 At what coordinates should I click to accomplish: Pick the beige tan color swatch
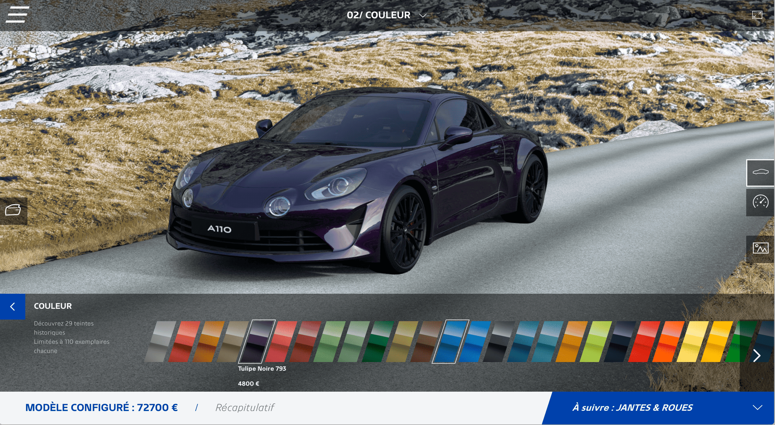pos(233,341)
